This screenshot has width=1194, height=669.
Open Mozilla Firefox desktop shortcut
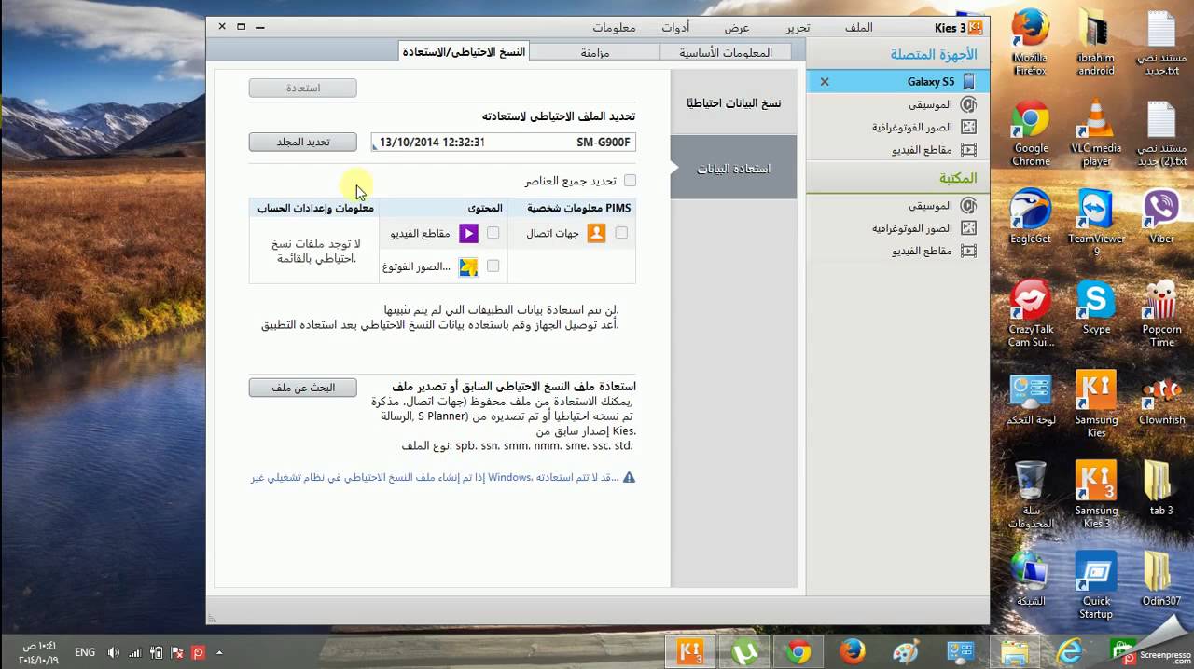click(x=1031, y=43)
